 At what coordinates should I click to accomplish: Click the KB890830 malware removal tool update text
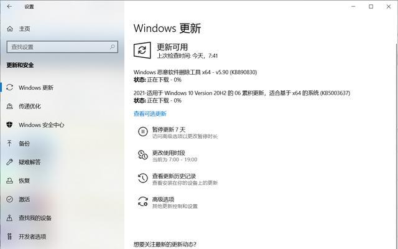click(195, 72)
